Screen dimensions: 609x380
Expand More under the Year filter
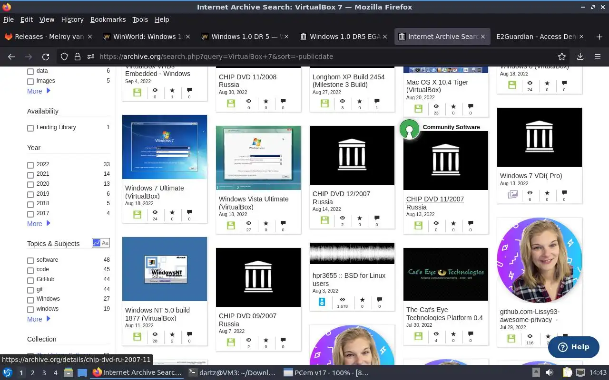point(39,224)
